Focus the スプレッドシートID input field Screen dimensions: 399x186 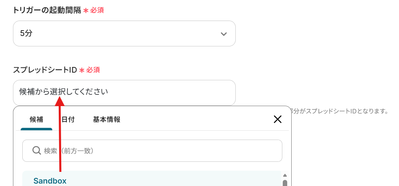tap(124, 92)
